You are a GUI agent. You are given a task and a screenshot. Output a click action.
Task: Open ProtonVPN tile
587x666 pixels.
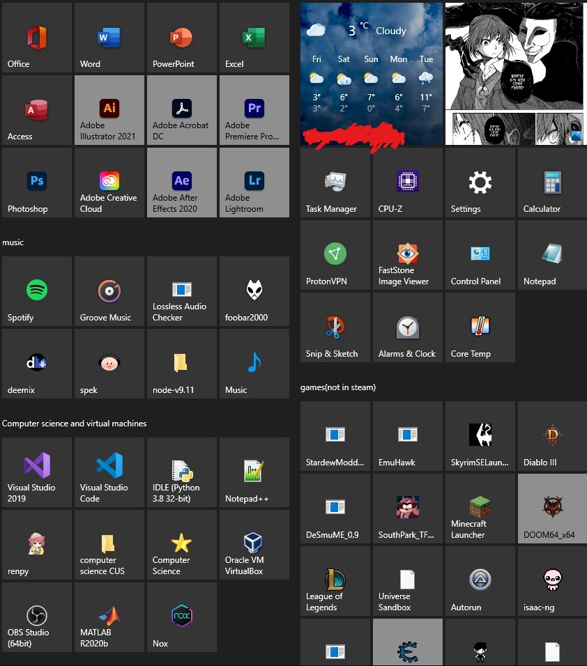tap(335, 255)
